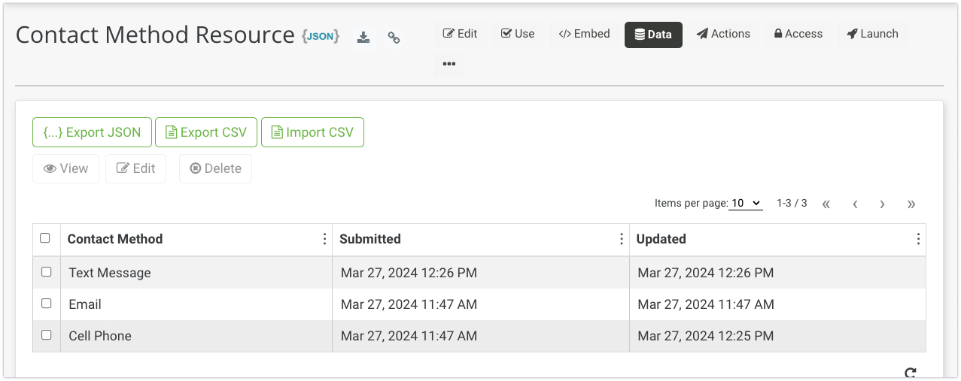Click the refresh icon below the table
The height and width of the screenshot is (381, 961).
(910, 373)
